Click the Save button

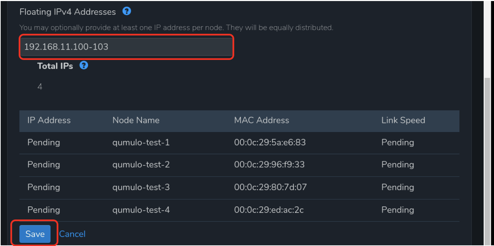click(35, 234)
